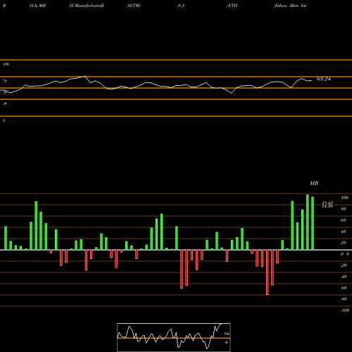Viewport: 352px width, 352px height.
Task: Click the "SI & MR" header label
Action: [37, 6]
